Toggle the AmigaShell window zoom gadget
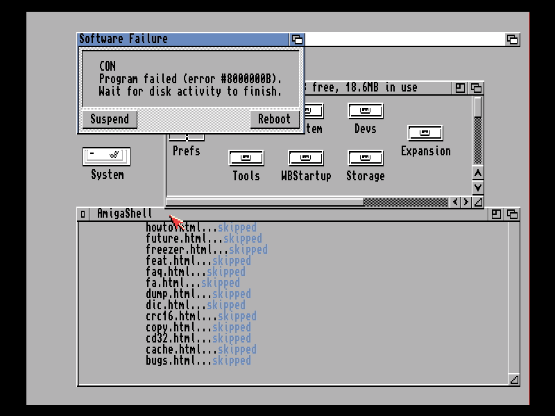The image size is (555, 416). point(497,214)
